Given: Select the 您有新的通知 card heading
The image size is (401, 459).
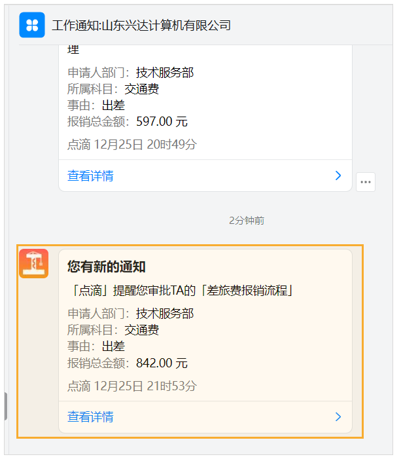Looking at the screenshot, I should point(107,266).
